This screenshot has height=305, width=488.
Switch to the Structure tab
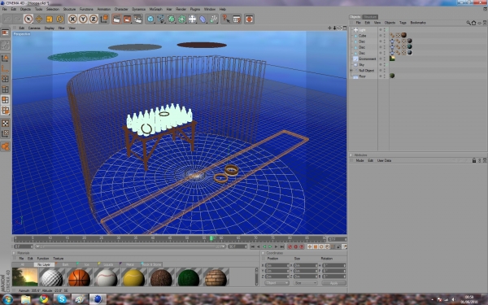click(370, 17)
